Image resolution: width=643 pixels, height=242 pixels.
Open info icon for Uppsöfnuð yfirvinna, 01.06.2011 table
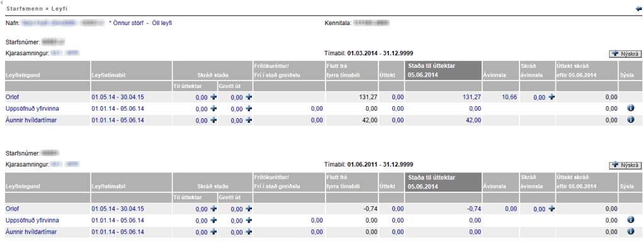[630, 220]
